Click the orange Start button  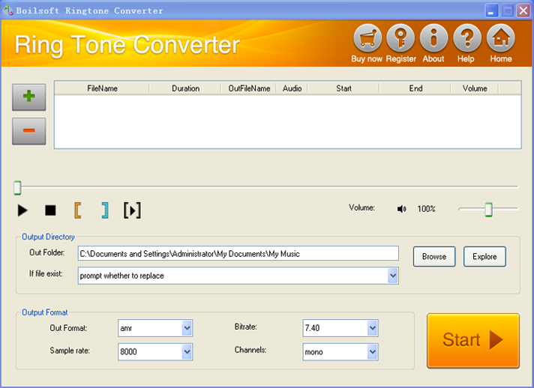[x=473, y=340]
